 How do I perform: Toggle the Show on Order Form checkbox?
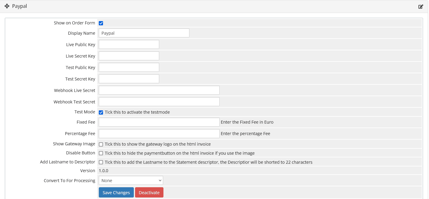[101, 23]
